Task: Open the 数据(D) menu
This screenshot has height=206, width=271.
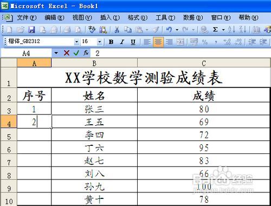Action: [193, 17]
